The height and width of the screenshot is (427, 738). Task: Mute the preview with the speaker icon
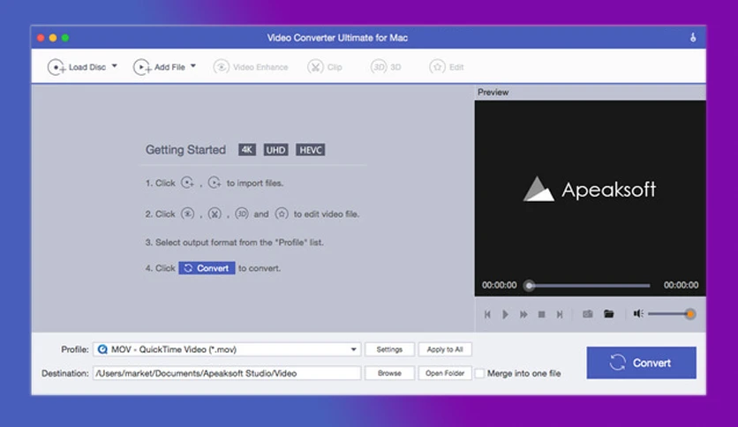(x=638, y=314)
